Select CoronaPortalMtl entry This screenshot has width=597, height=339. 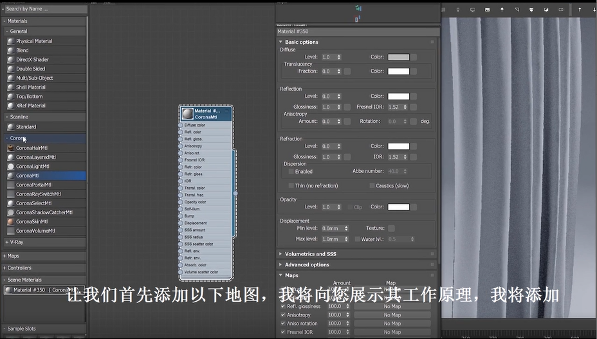pos(46,185)
